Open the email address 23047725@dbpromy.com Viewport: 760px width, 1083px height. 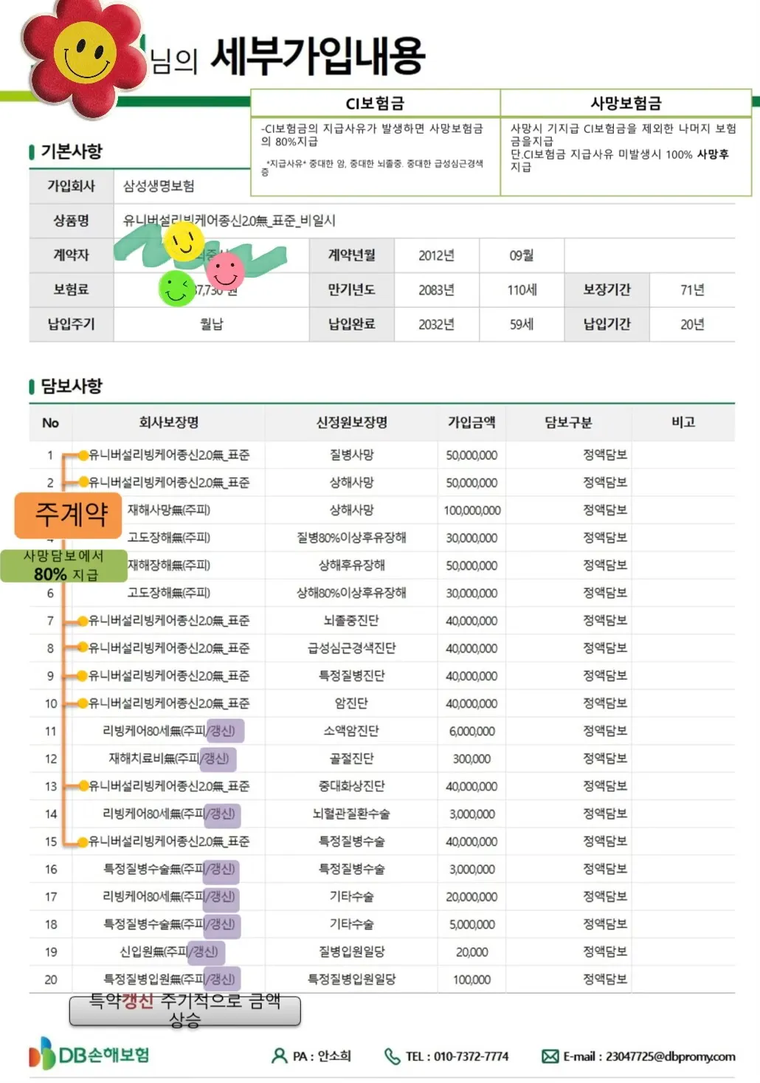click(671, 1056)
